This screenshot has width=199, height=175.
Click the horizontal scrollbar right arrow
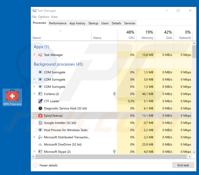190,156
